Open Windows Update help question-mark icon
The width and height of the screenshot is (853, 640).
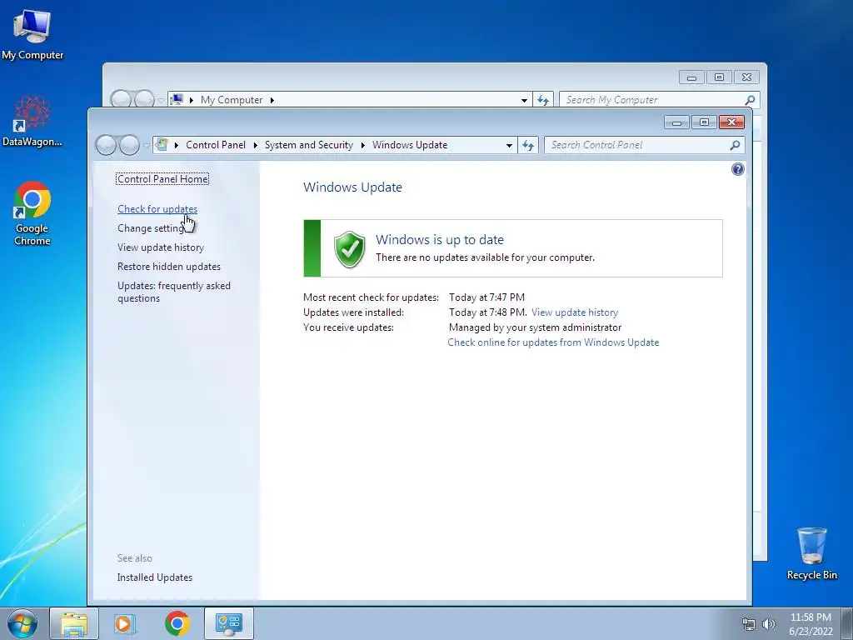(x=737, y=169)
